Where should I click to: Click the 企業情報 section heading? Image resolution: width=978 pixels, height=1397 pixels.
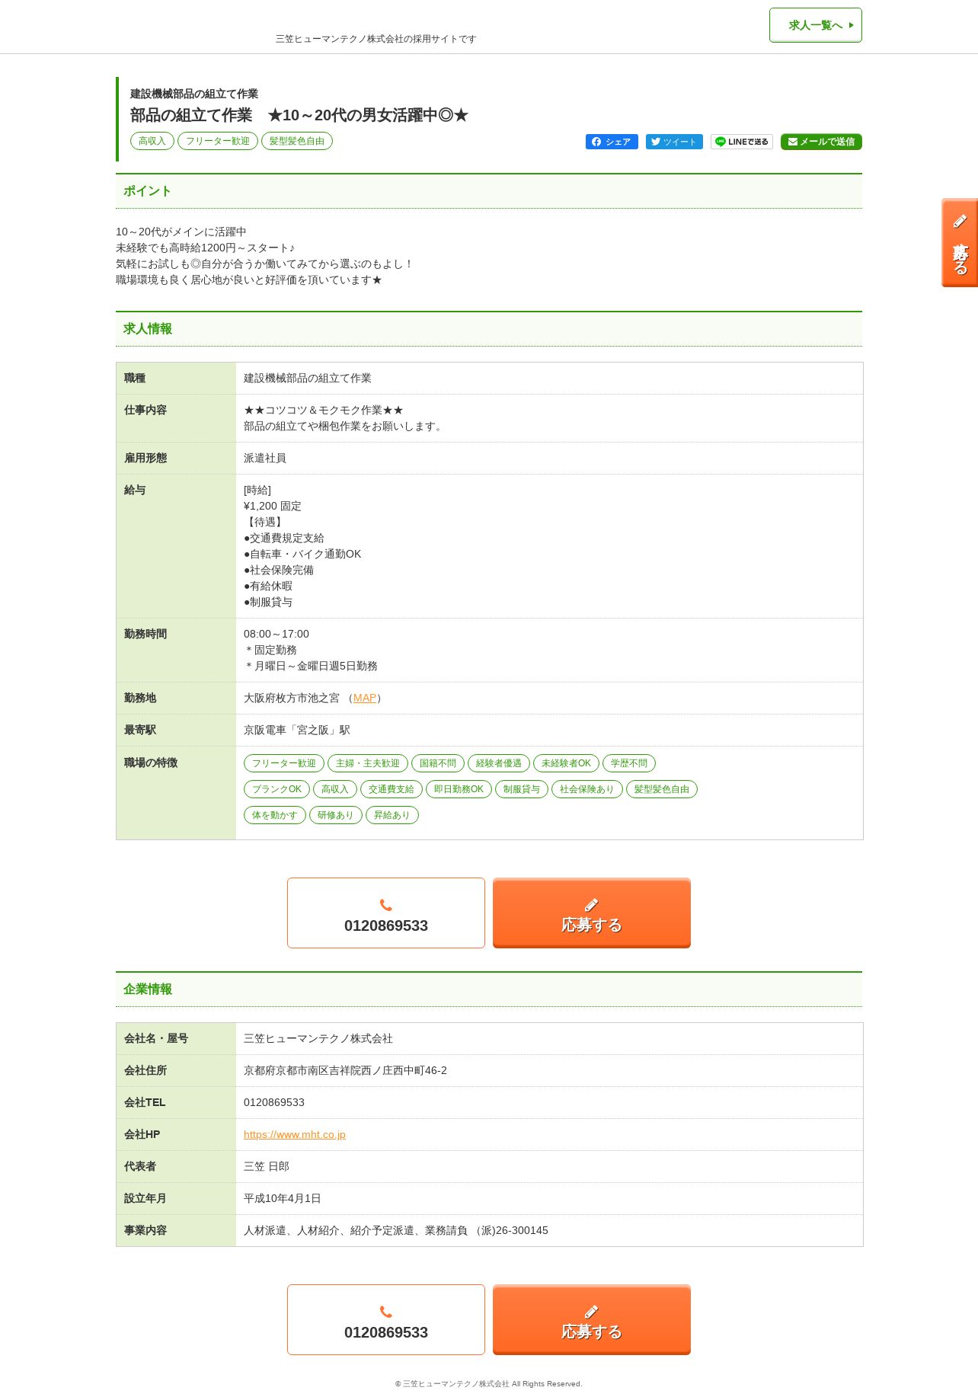coord(148,989)
